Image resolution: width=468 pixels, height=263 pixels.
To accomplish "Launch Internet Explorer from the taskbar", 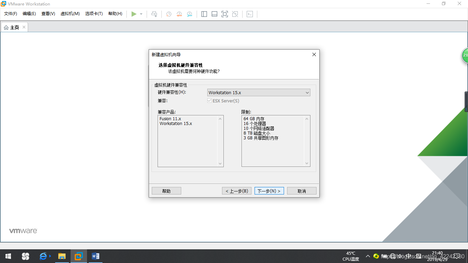I will 44,256.
